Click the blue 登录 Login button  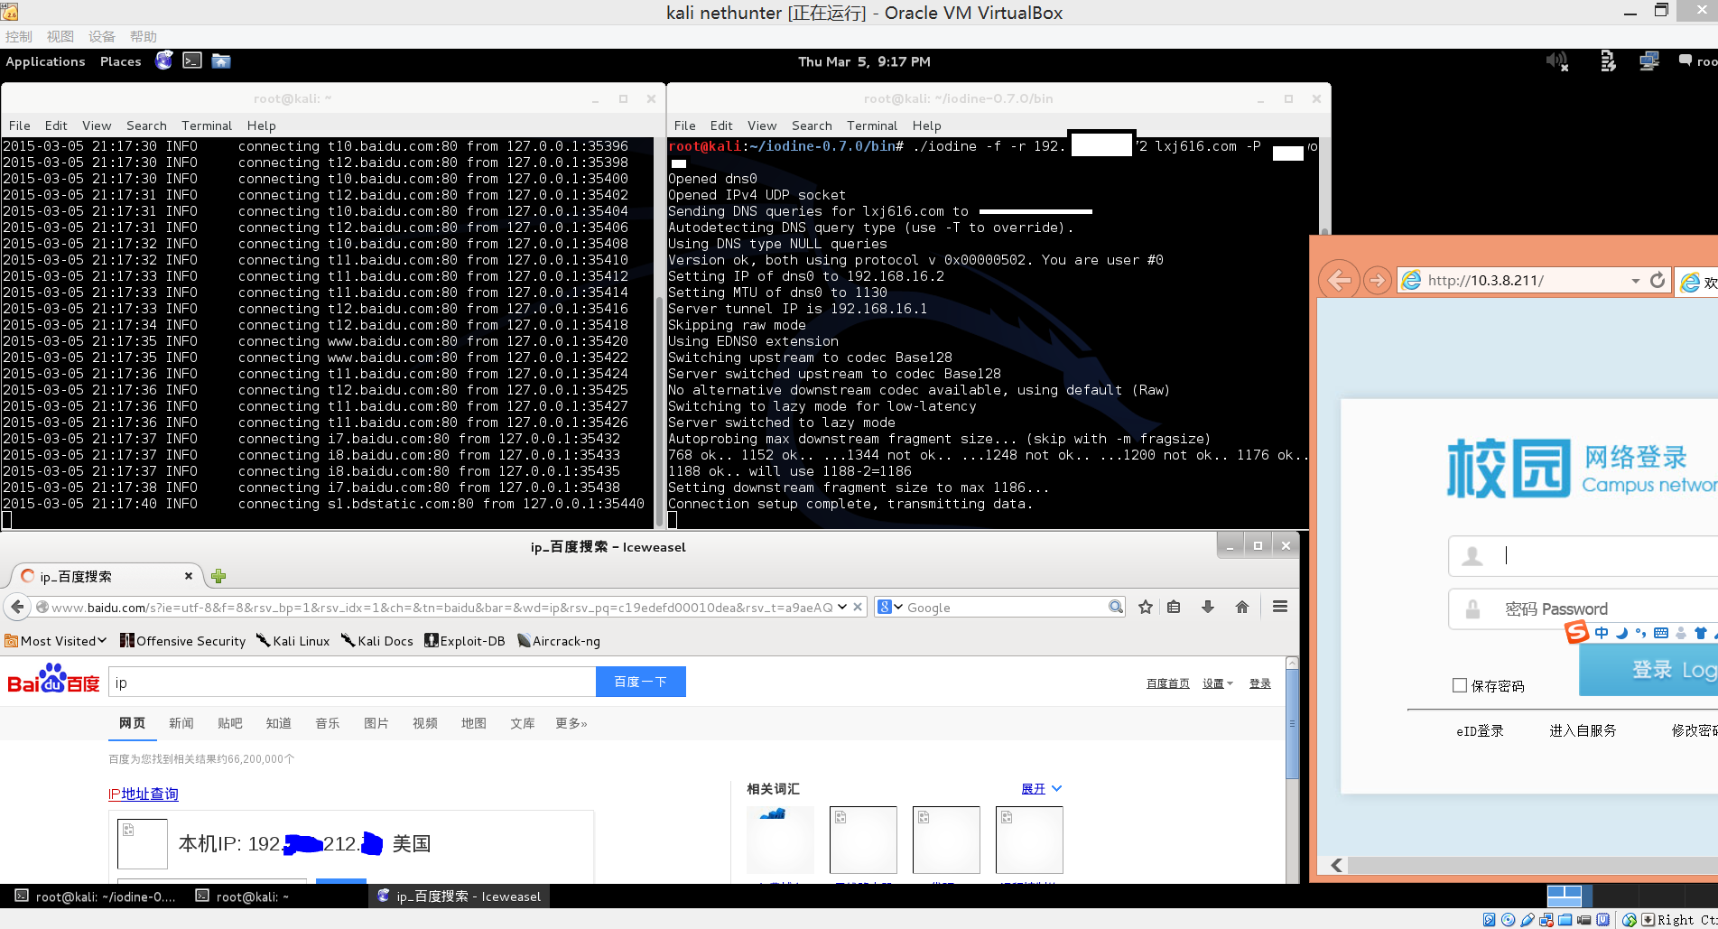point(1648,669)
